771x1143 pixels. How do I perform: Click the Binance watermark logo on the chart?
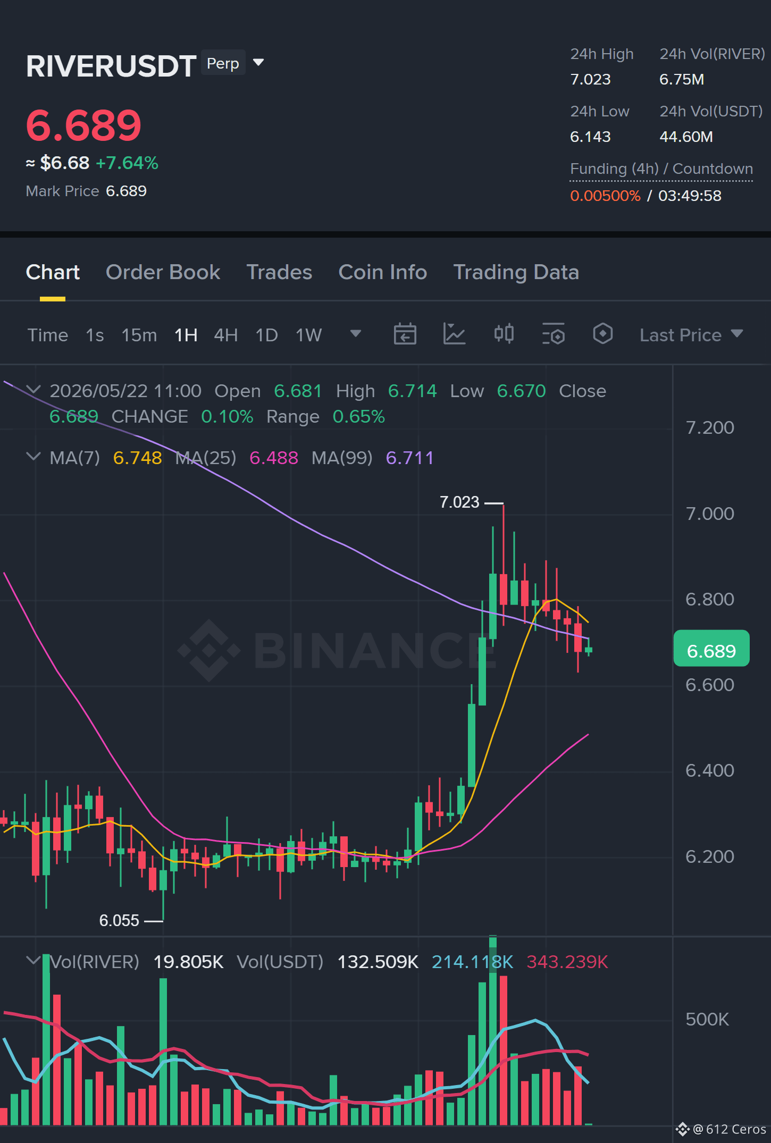208,650
